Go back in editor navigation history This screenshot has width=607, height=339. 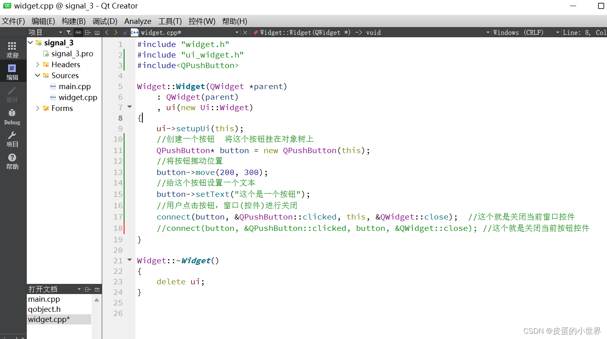coord(107,32)
